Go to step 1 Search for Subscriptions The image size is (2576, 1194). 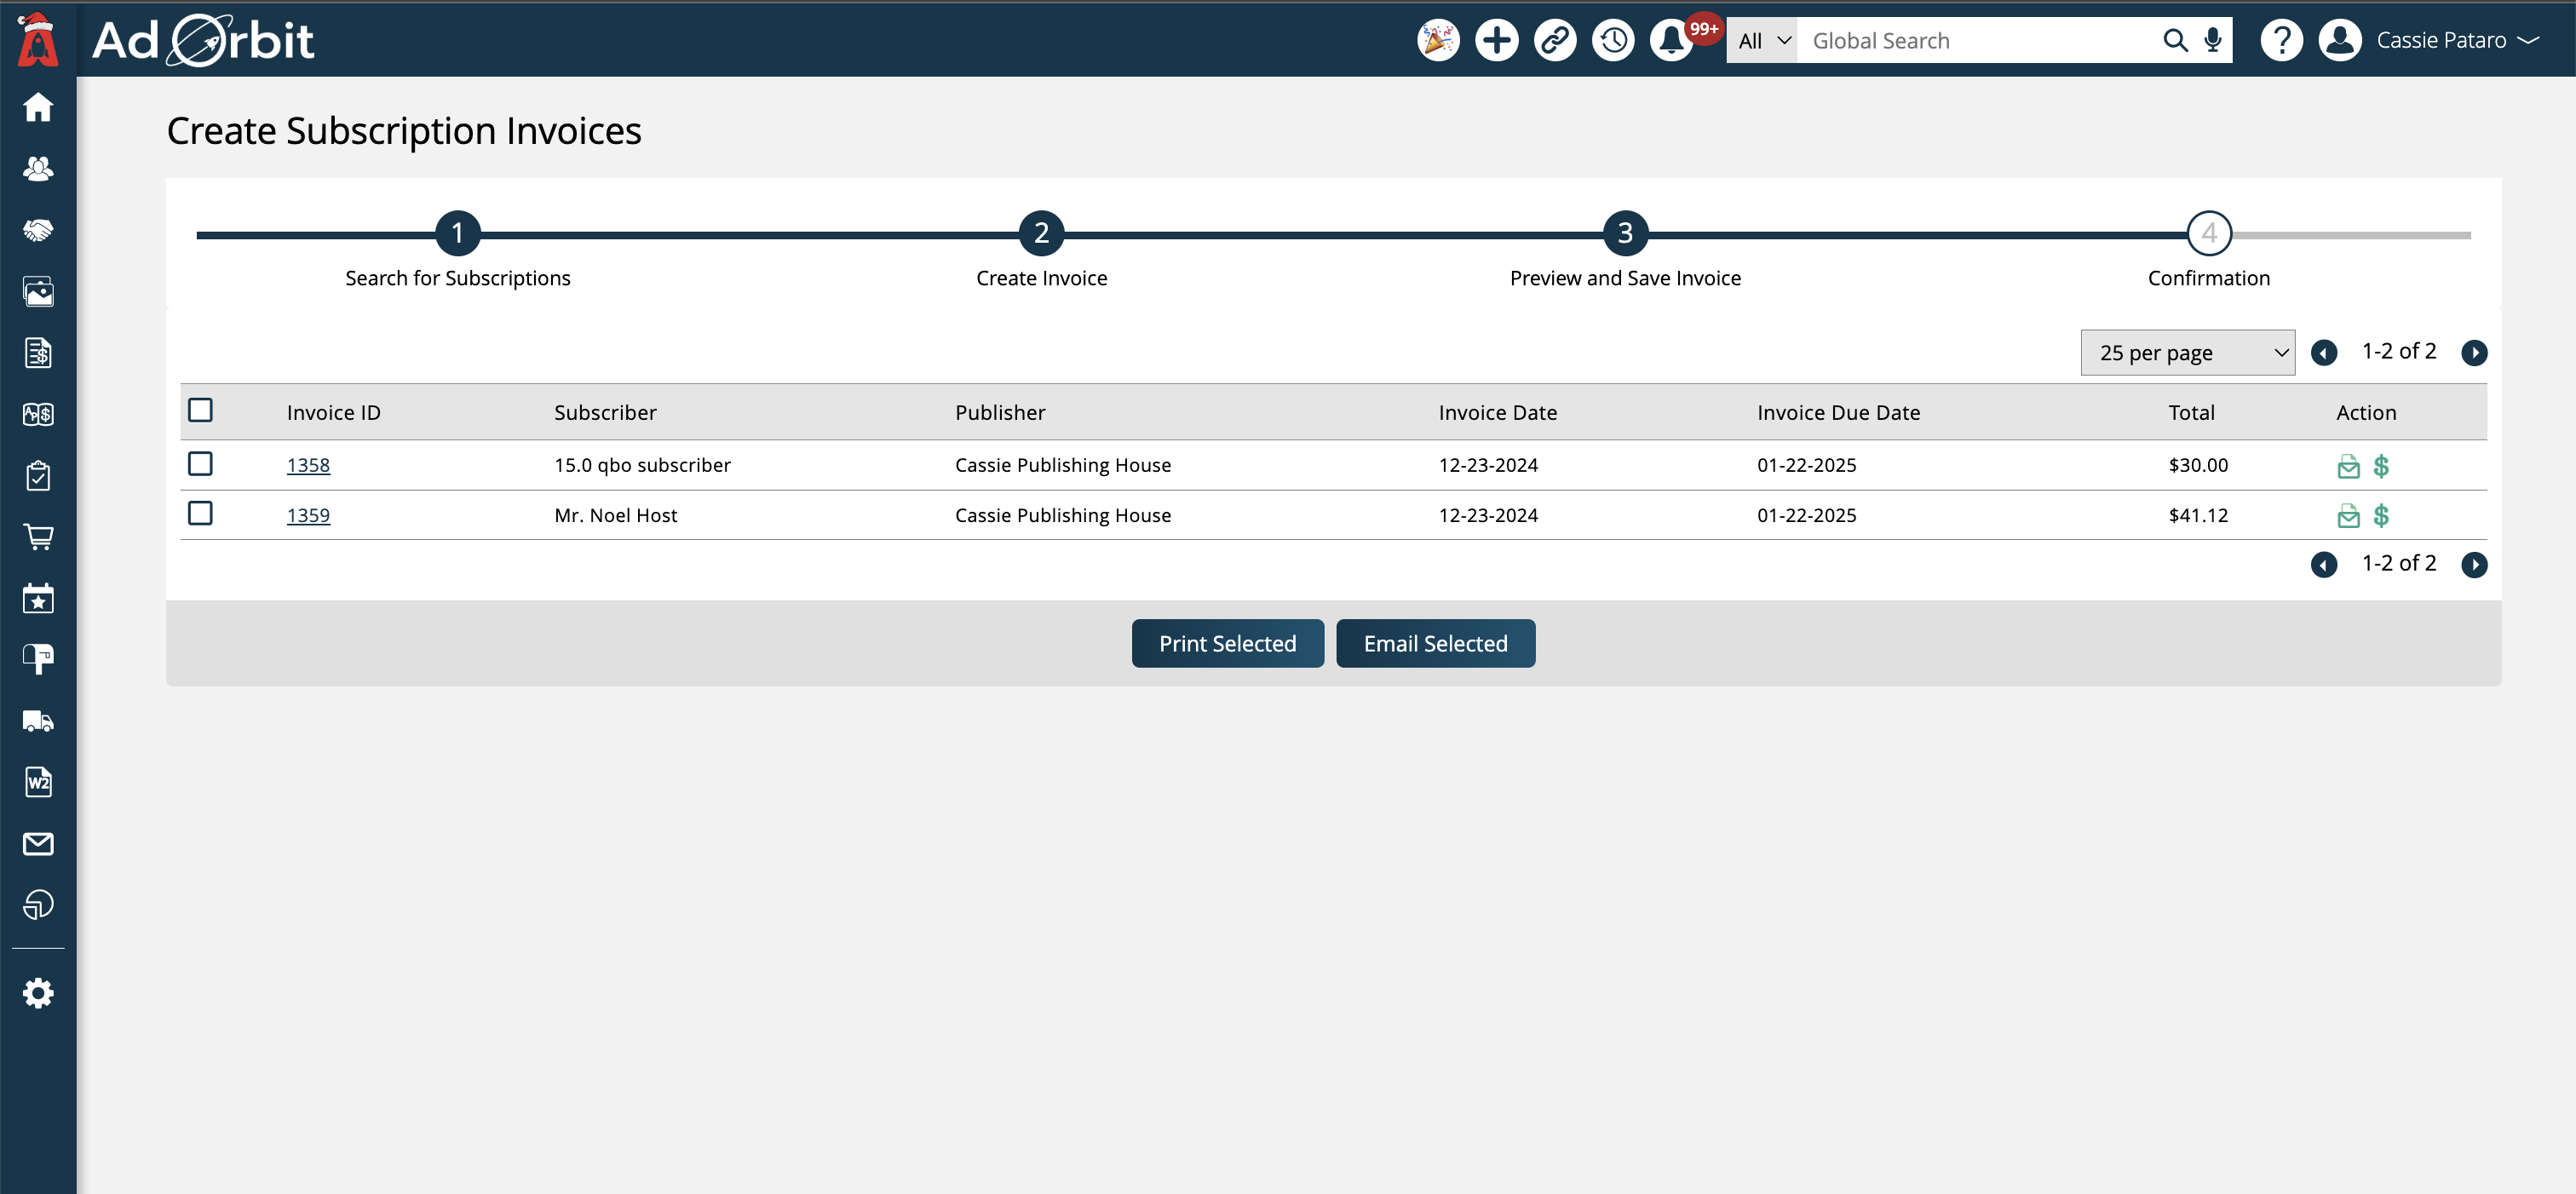click(458, 234)
